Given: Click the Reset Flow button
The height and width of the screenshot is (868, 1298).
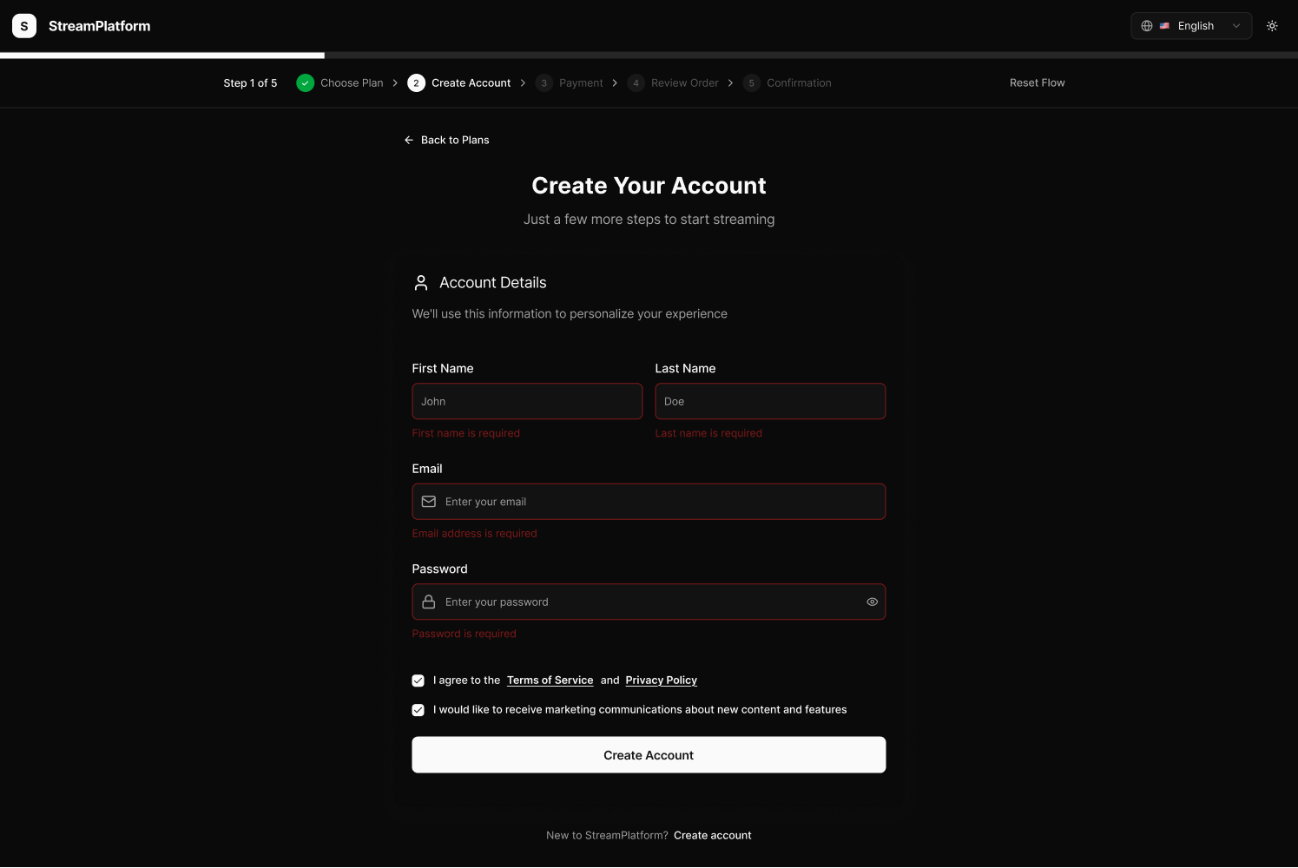Looking at the screenshot, I should coord(1037,82).
